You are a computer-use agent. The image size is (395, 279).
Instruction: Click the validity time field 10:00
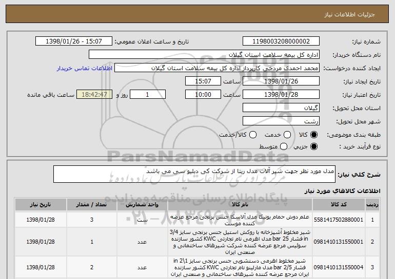click(x=203, y=95)
